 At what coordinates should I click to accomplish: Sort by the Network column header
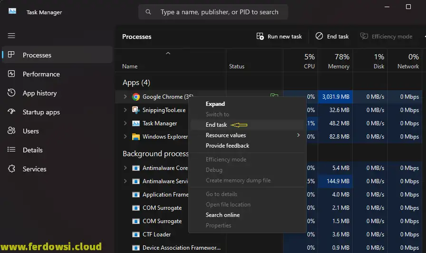[x=405, y=61]
